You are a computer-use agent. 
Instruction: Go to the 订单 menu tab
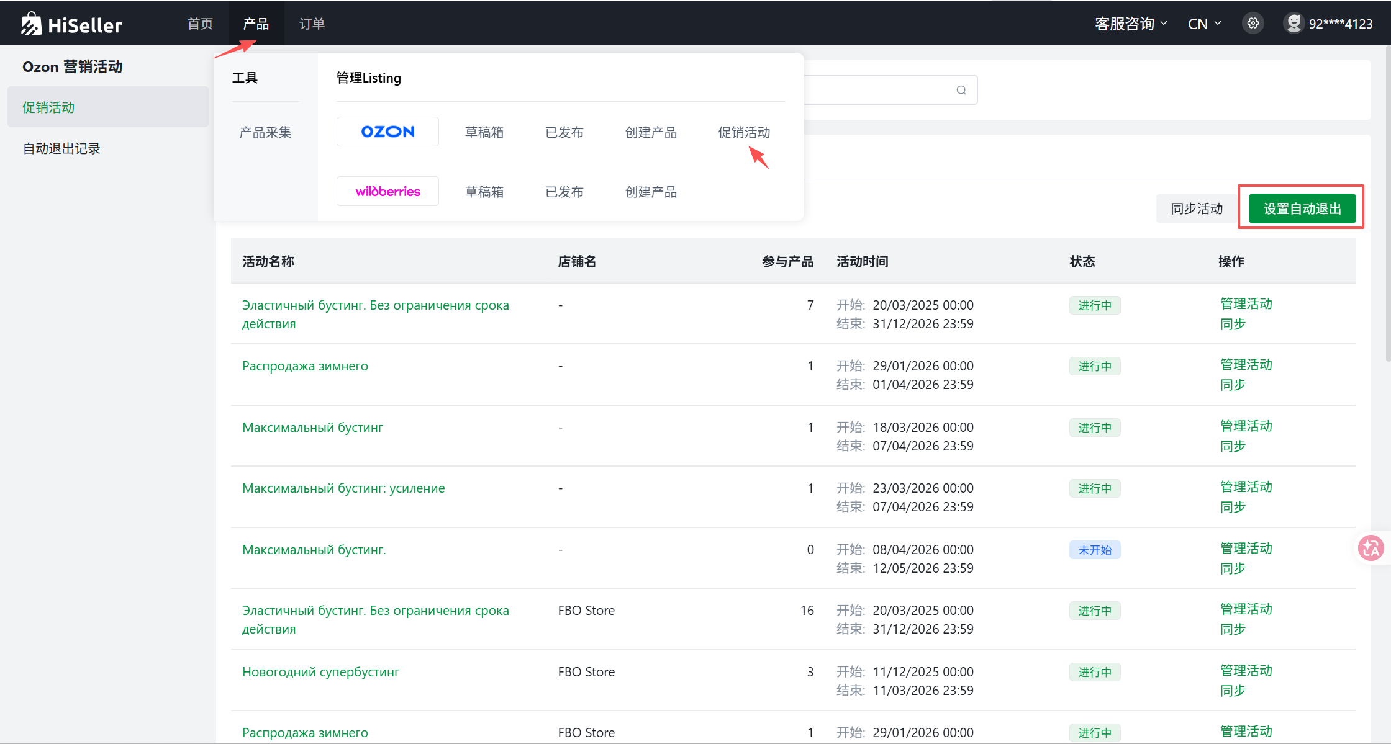312,24
